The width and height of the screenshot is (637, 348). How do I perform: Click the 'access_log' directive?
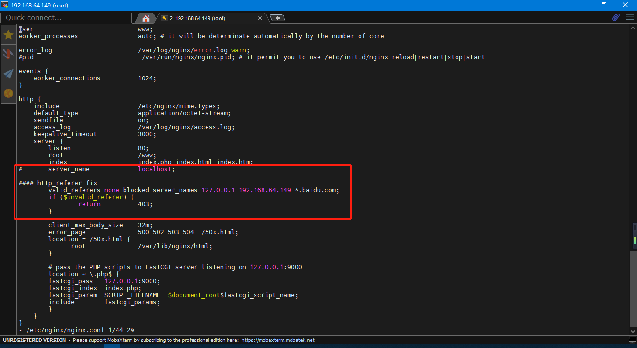[x=52, y=127]
